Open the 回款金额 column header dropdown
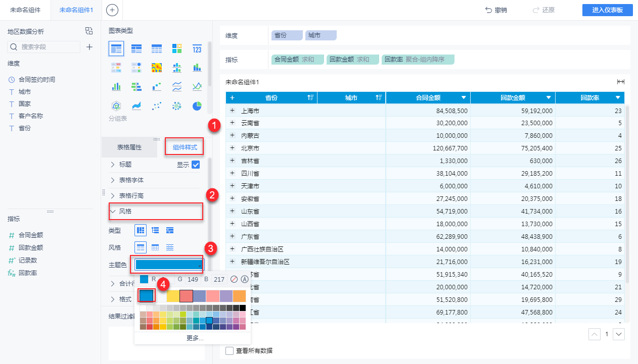638x364 pixels. tap(549, 97)
